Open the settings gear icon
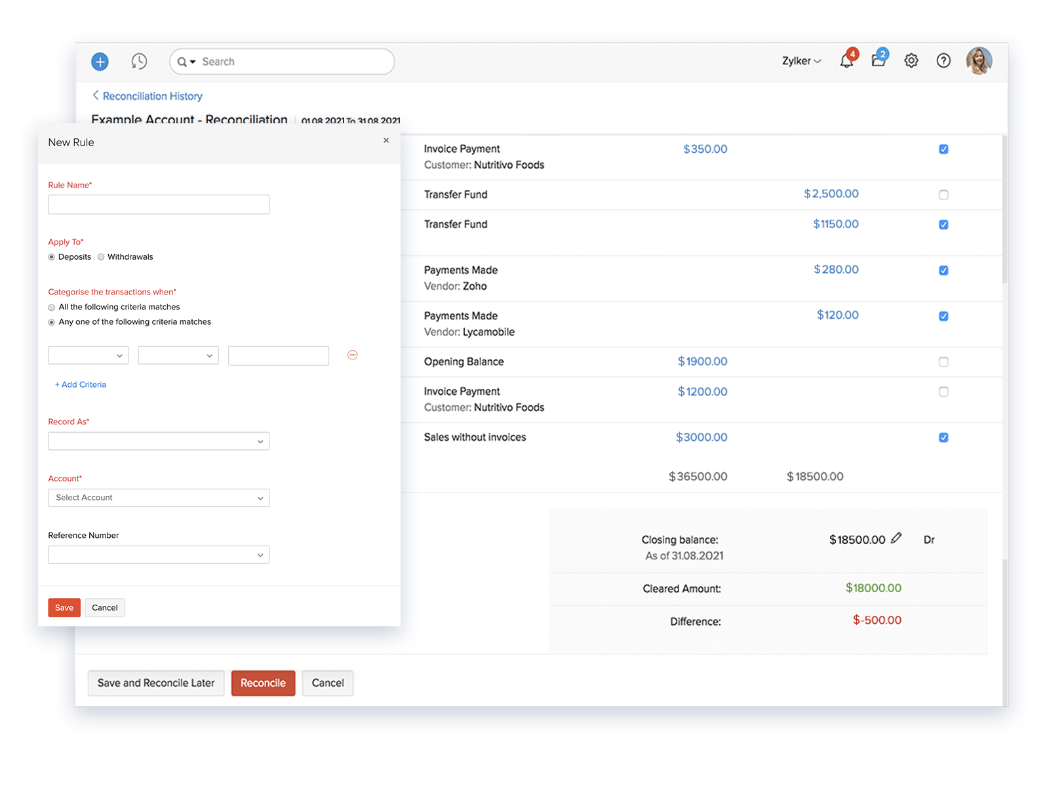The image size is (1049, 787). click(x=911, y=61)
